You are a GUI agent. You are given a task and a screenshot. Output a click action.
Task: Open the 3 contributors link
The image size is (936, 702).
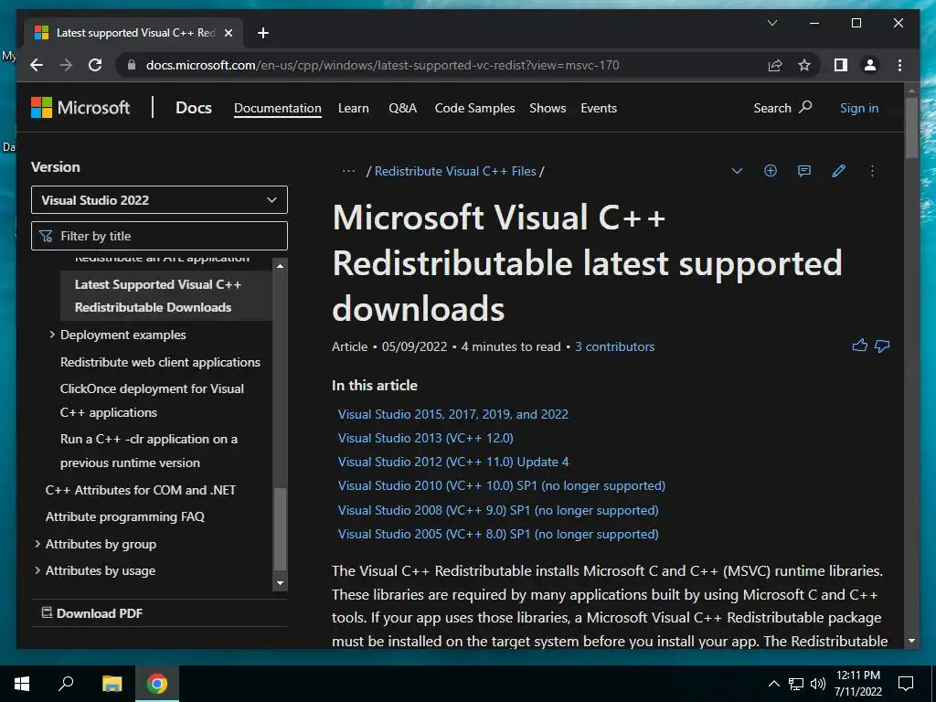tap(615, 346)
